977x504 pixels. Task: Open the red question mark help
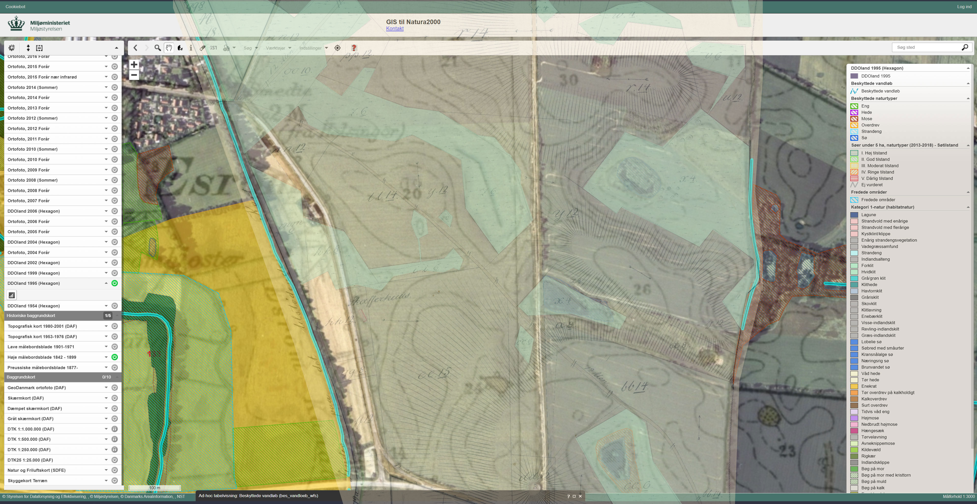click(x=354, y=48)
